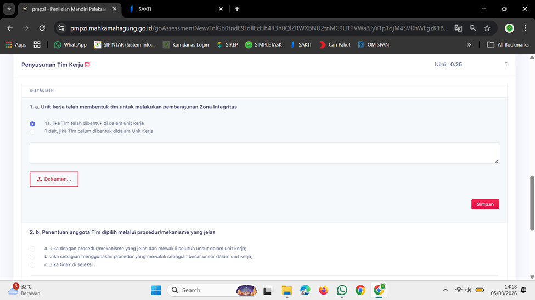Viewport: 535px width, 300px height.
Task: Open Firefox from the taskbar
Action: tap(324, 290)
